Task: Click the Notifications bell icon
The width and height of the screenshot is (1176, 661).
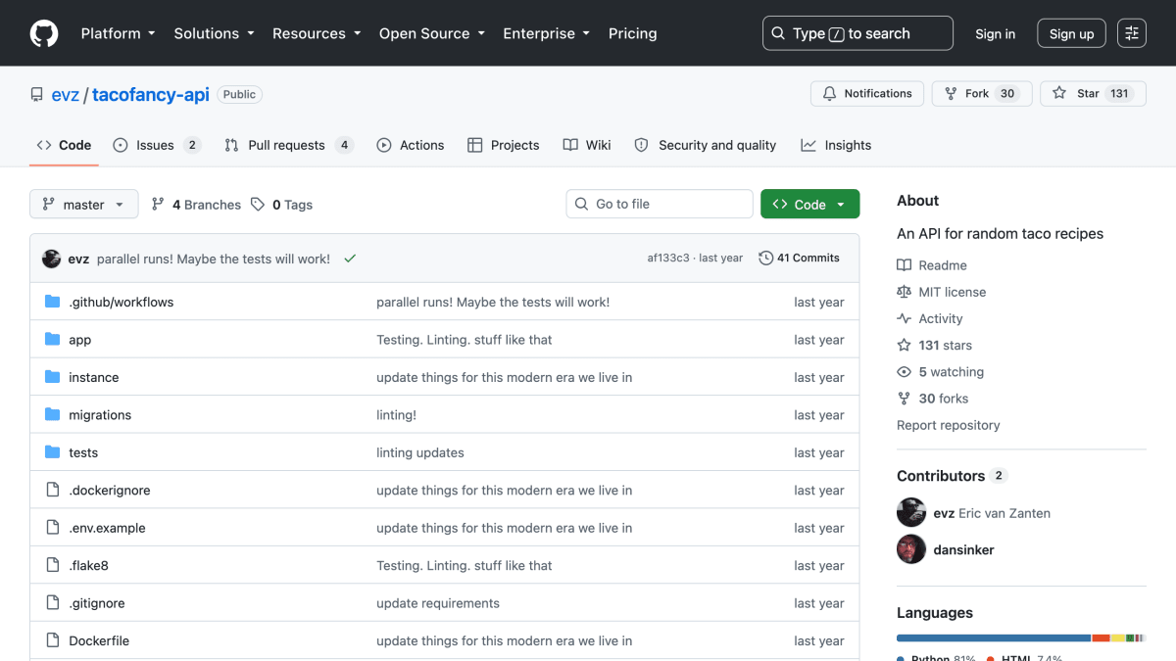Action: 830,94
